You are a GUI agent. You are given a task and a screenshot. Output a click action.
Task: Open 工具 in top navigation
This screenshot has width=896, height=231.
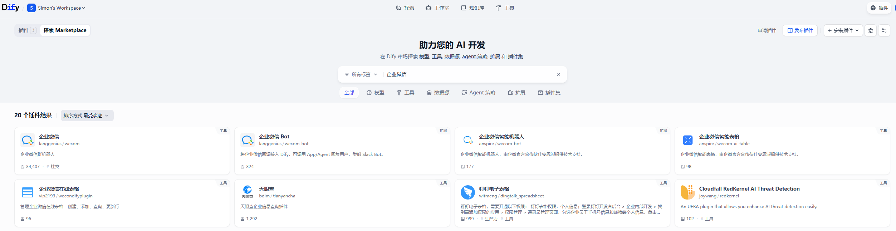pos(505,8)
